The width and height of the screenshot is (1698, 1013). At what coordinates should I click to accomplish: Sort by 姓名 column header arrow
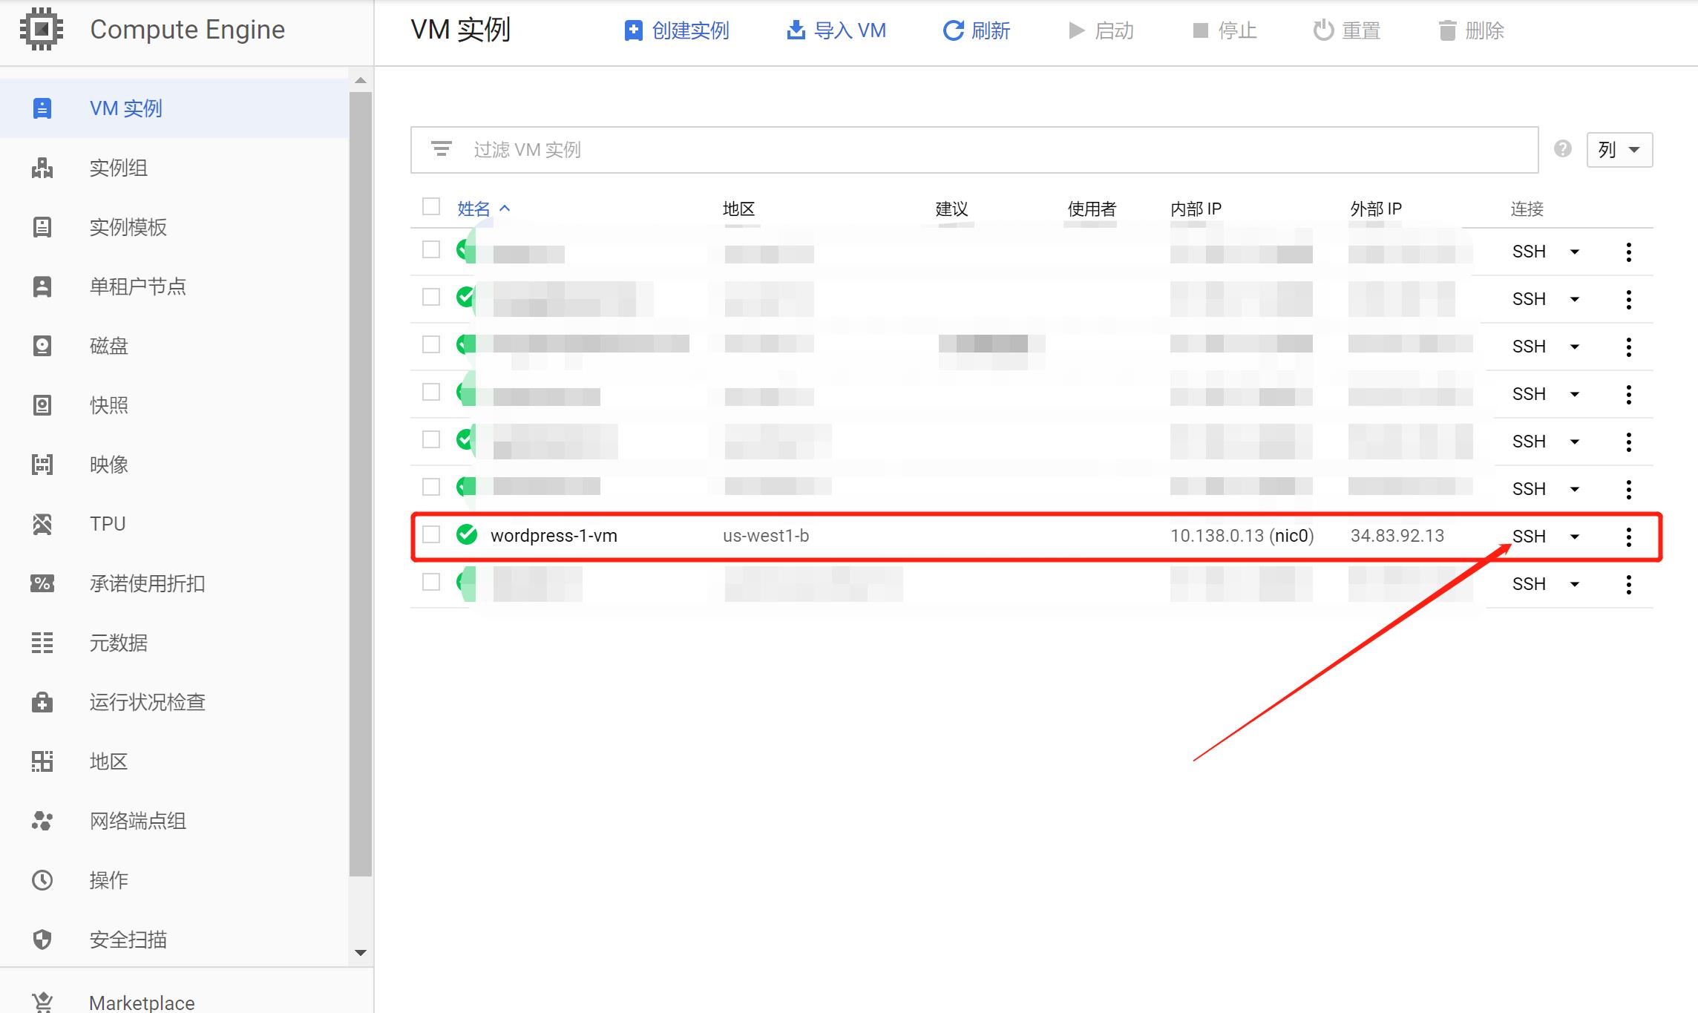click(505, 209)
